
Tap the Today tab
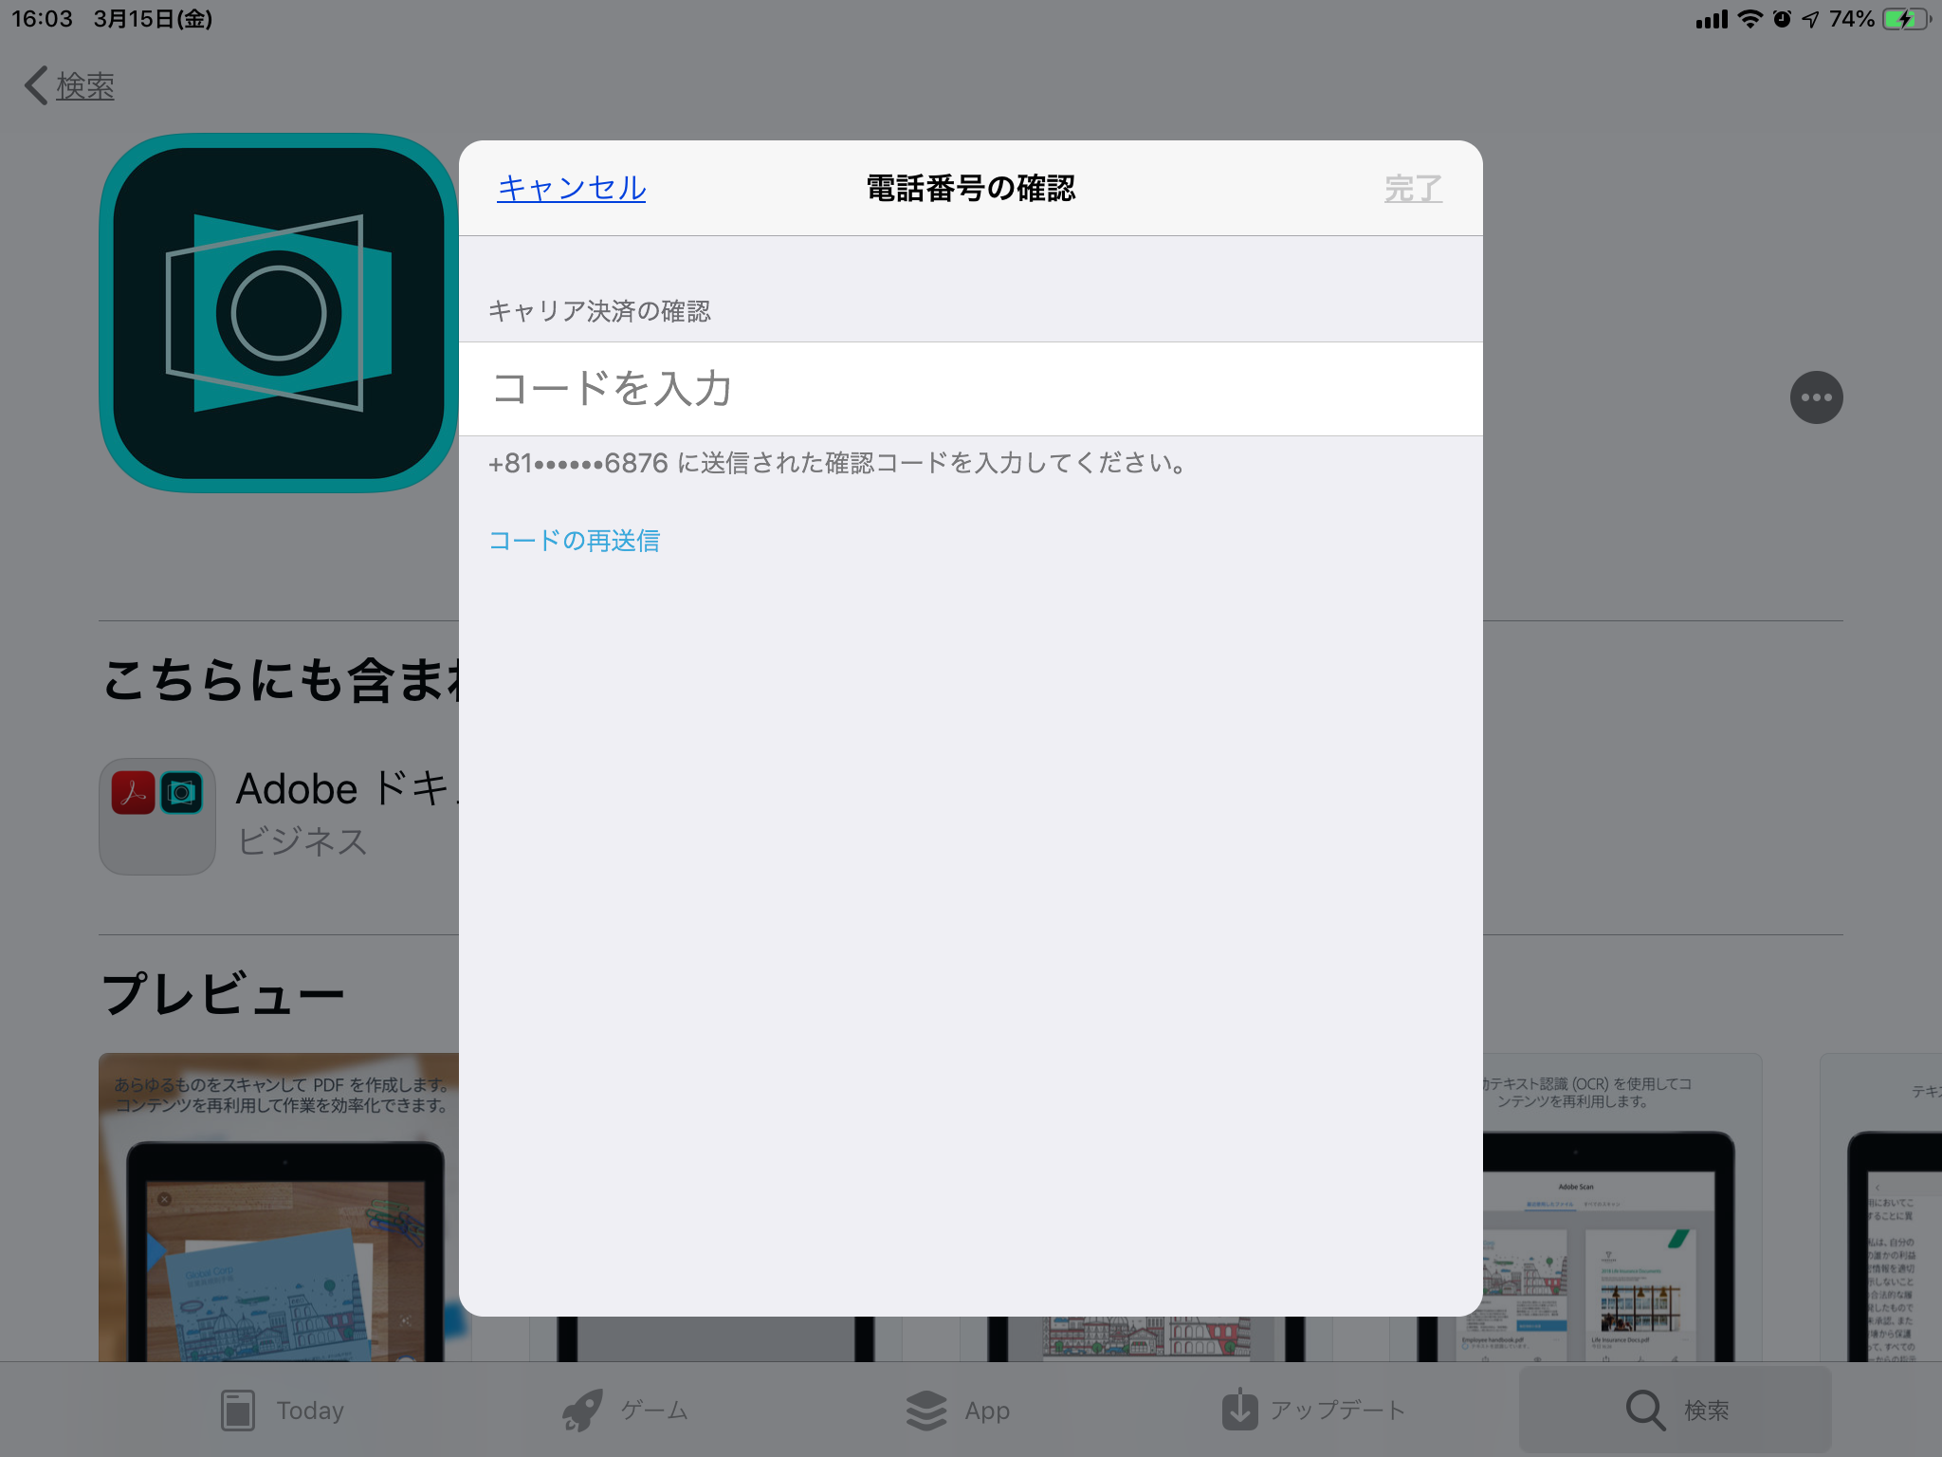283,1411
